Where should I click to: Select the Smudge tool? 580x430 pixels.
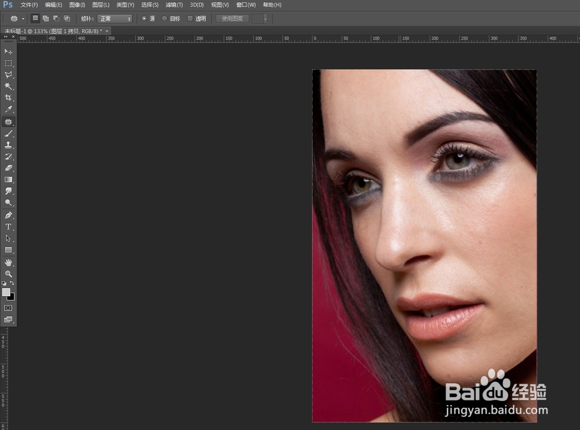click(x=8, y=191)
